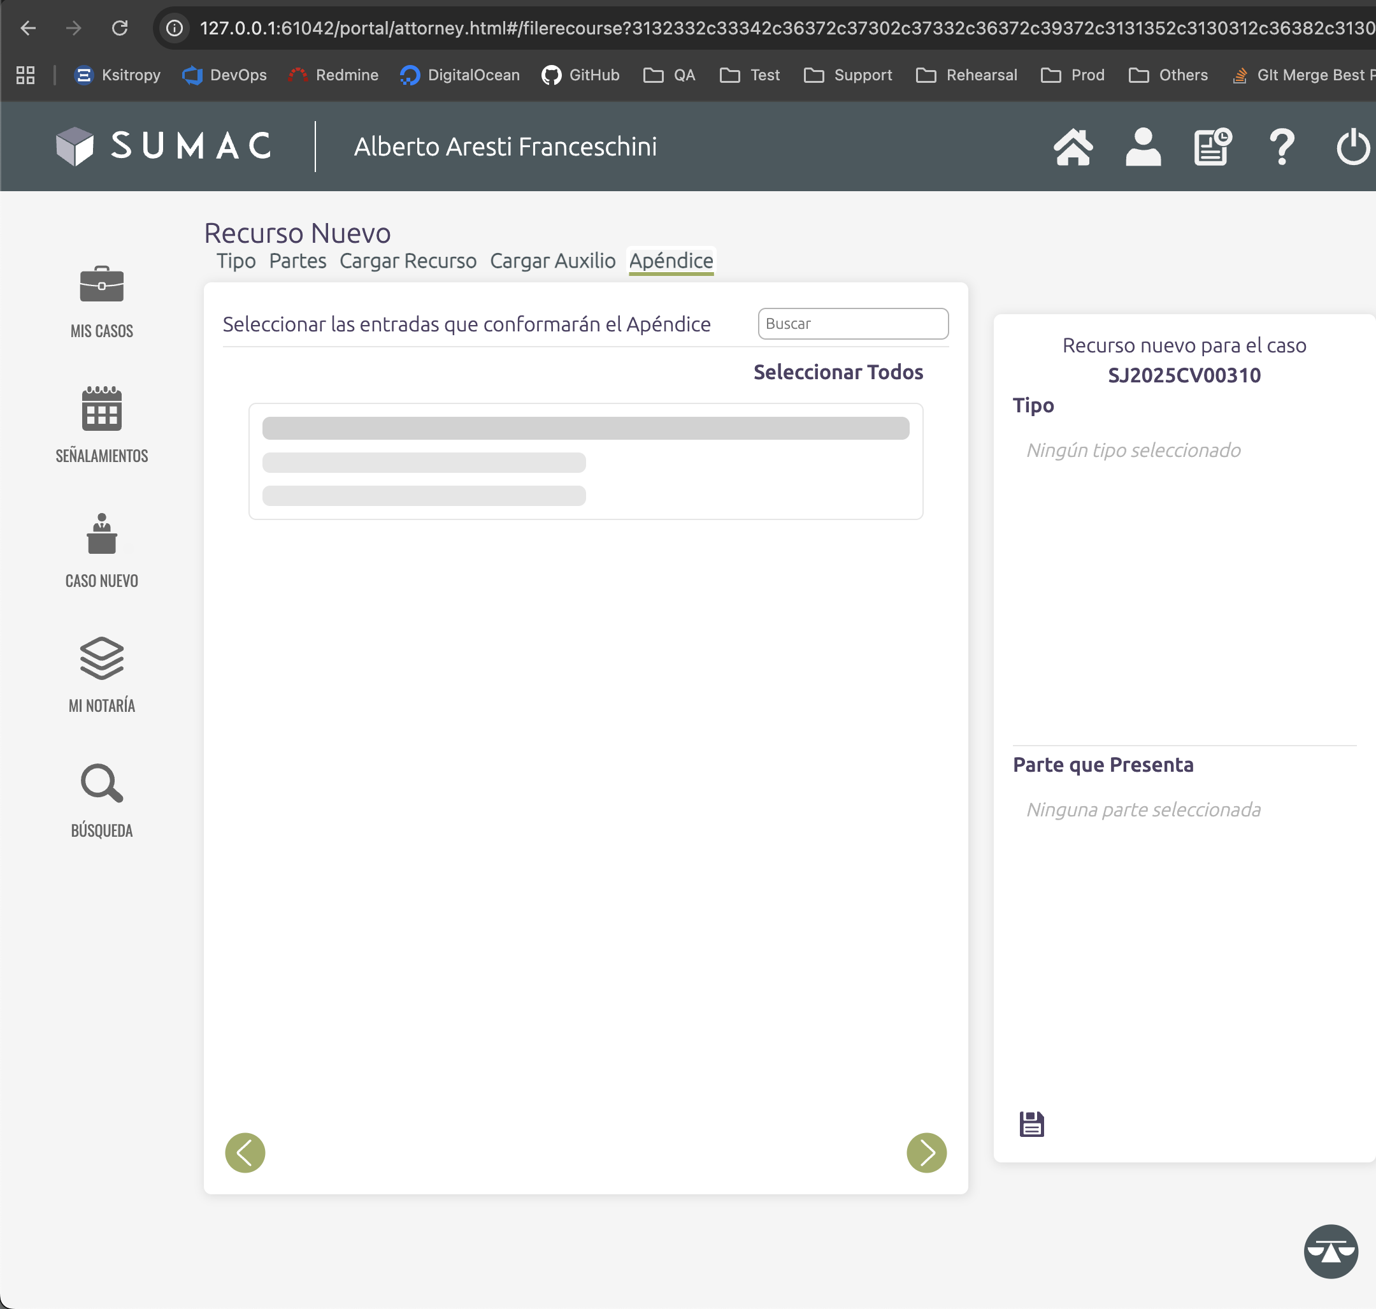Click Seleccionar Todos link
Screen dimensions: 1376x1309
click(x=838, y=372)
